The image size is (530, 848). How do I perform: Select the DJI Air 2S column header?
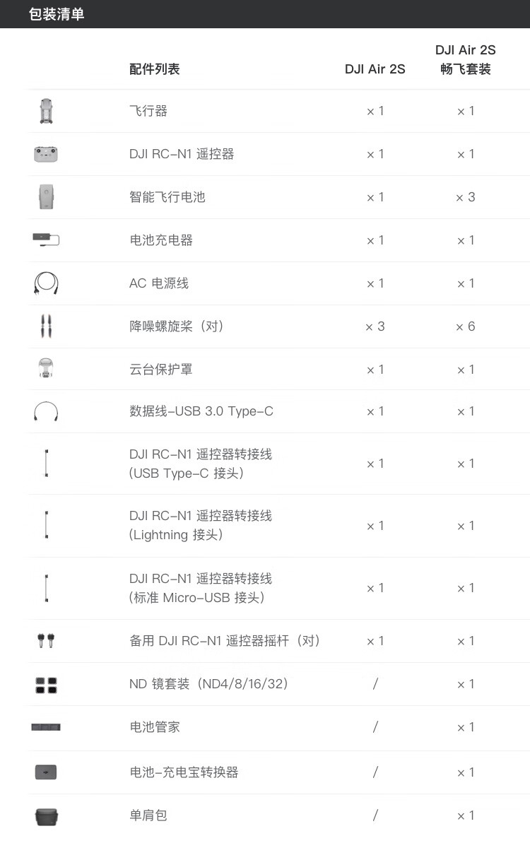375,69
